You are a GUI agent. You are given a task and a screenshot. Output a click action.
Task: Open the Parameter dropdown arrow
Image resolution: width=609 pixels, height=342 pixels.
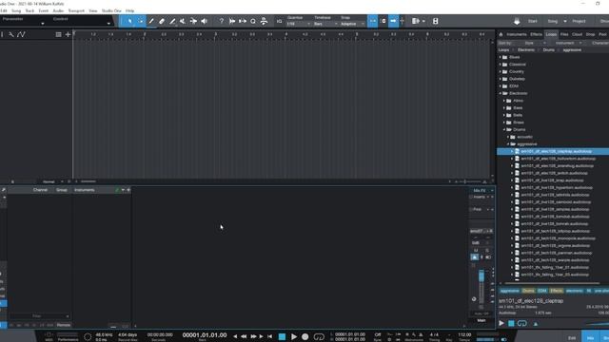42,24
